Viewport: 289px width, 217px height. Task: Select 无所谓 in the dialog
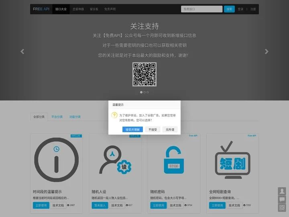[x=170, y=129]
